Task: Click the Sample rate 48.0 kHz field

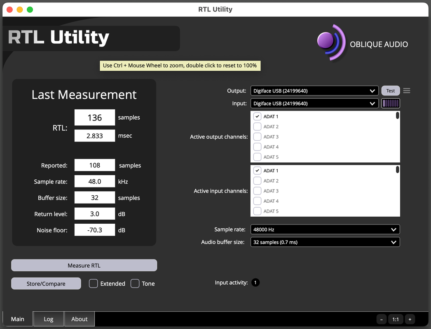Action: (x=95, y=181)
